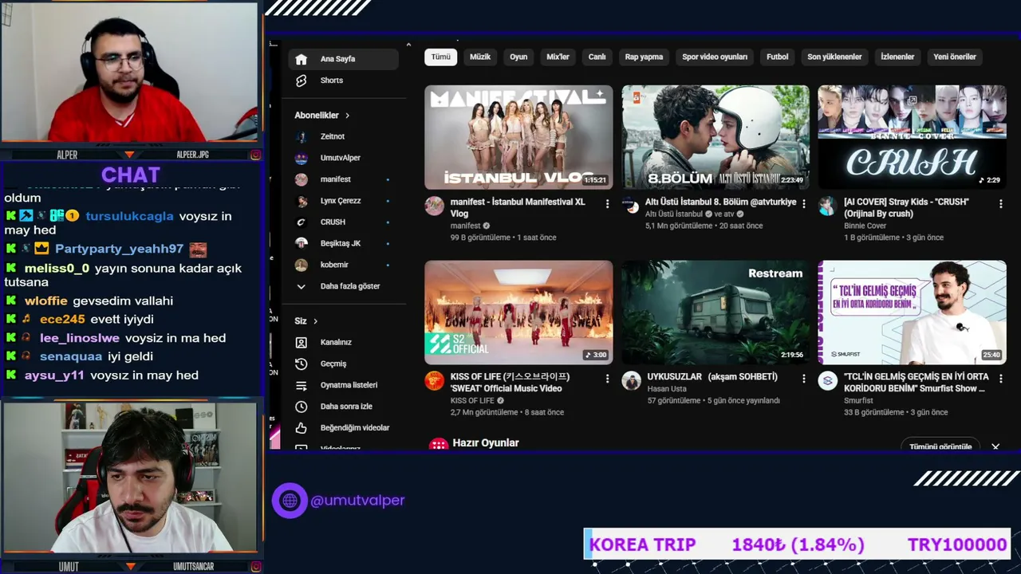
Task: Visit Binnie Cover channel name link
Action: (865, 226)
